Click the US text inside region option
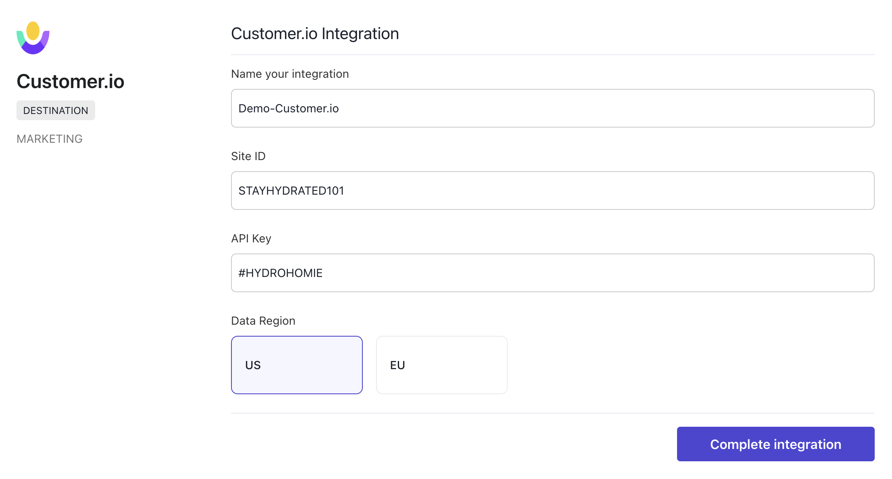The image size is (892, 479). (253, 365)
